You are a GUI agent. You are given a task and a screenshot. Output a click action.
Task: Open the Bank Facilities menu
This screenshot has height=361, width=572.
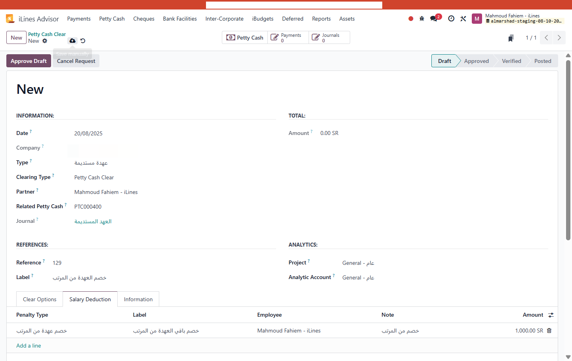tap(180, 19)
